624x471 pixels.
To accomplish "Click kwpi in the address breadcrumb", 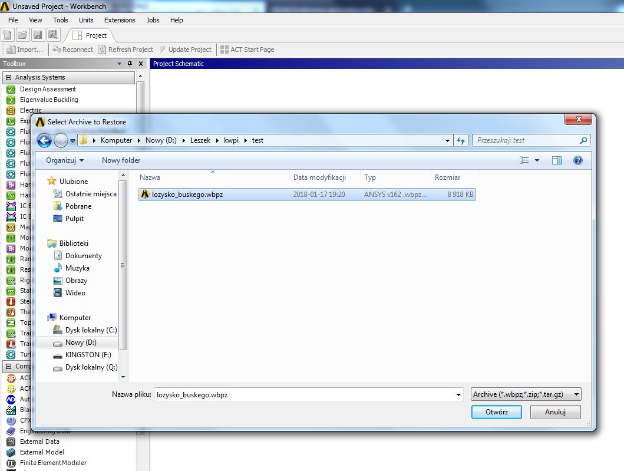I will coord(231,140).
